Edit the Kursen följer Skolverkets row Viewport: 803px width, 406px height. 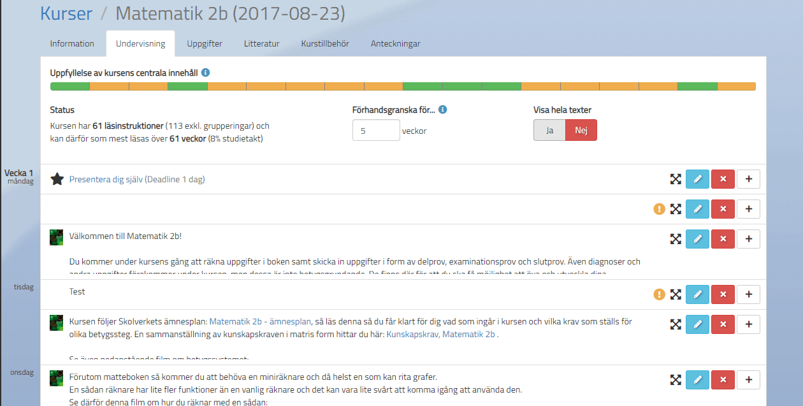697,324
